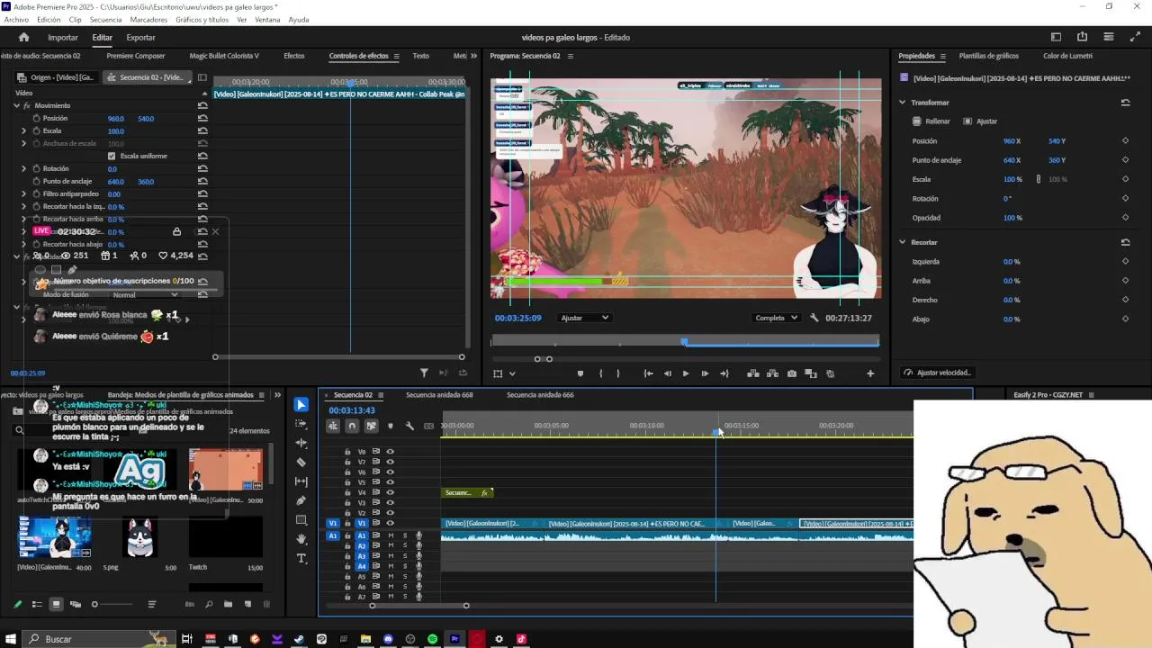1152x648 pixels.
Task: Step forward one frame
Action: [705, 373]
